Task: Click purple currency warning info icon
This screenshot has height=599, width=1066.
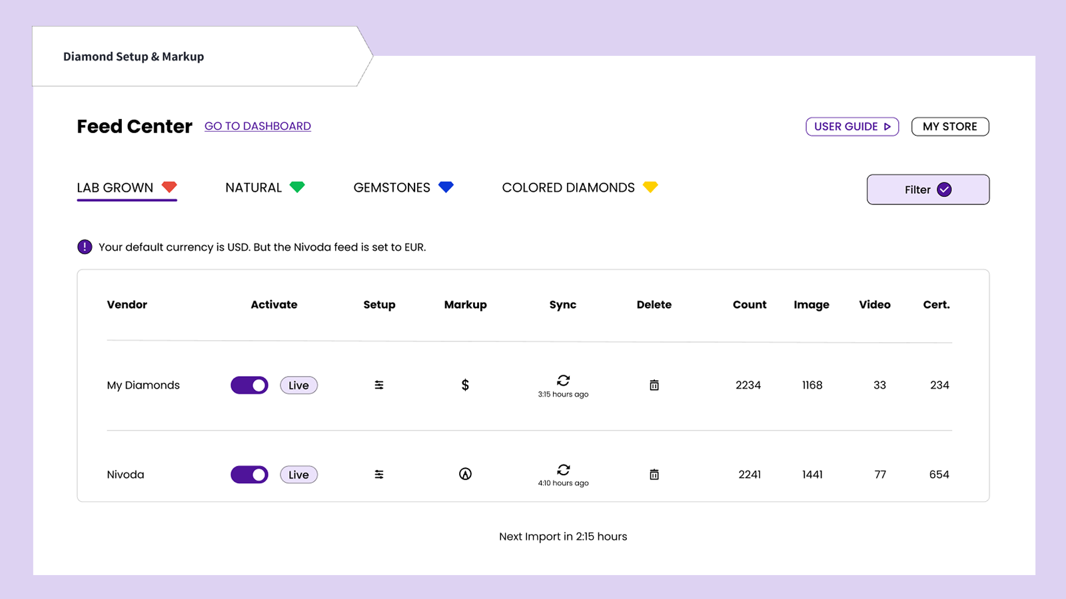Action: [x=85, y=247]
